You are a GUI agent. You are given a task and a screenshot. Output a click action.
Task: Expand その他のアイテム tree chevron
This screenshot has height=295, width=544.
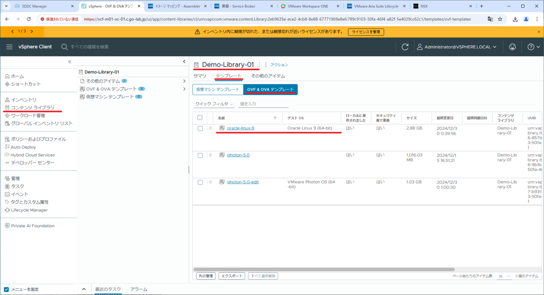(184, 81)
